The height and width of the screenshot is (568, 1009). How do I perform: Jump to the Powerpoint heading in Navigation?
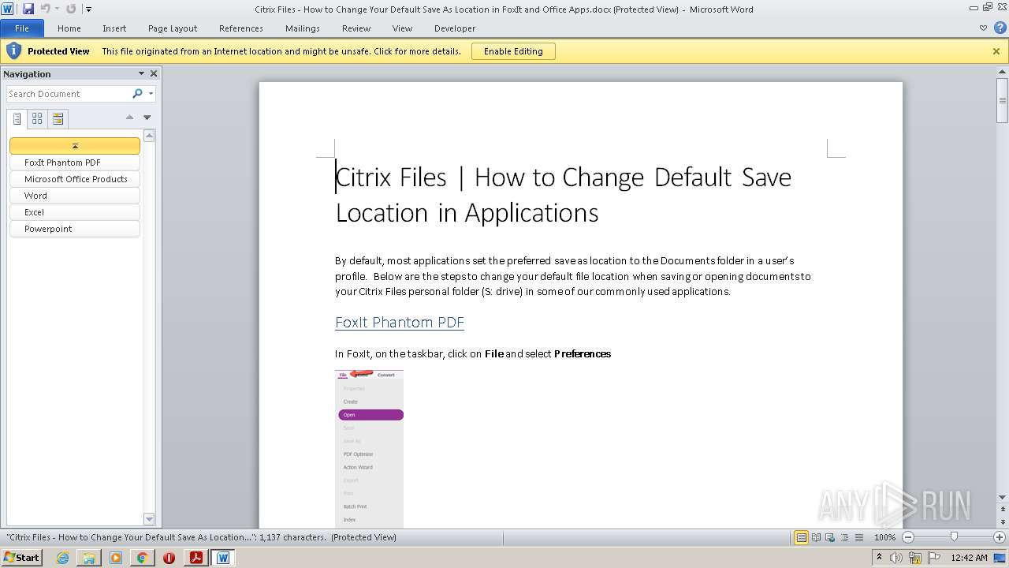click(x=75, y=229)
